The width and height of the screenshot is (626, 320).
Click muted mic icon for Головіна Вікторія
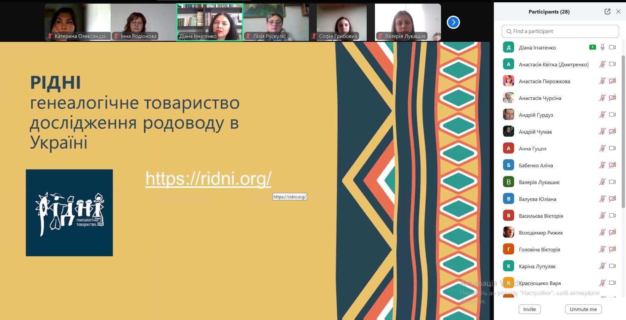[603, 249]
